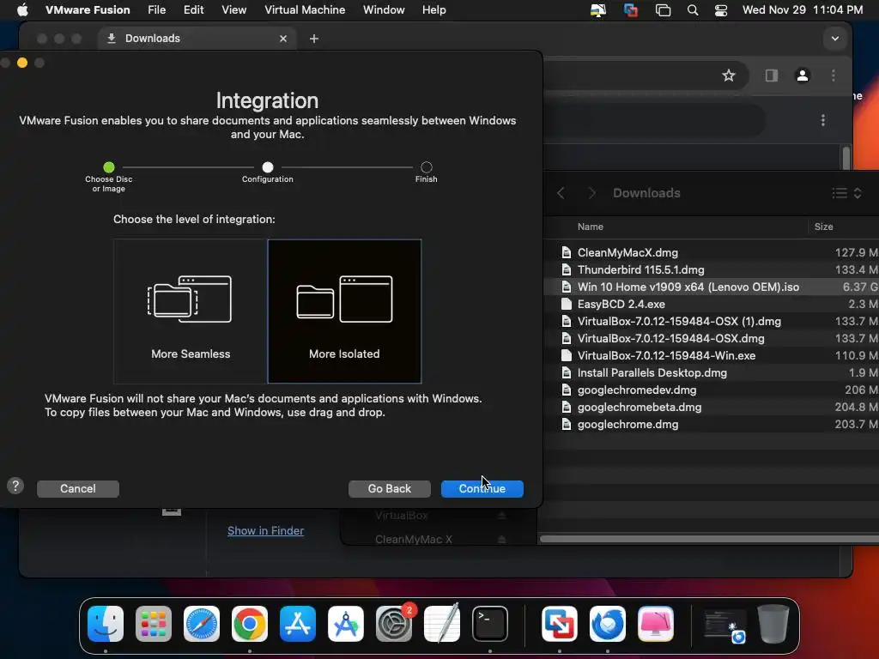This screenshot has width=879, height=659.
Task: Click the stacked windows icon in menu bar
Action: click(663, 10)
